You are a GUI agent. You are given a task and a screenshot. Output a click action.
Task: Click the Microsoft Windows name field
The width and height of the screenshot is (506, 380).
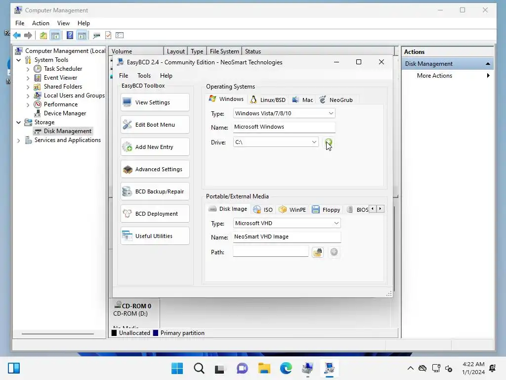coord(284,127)
